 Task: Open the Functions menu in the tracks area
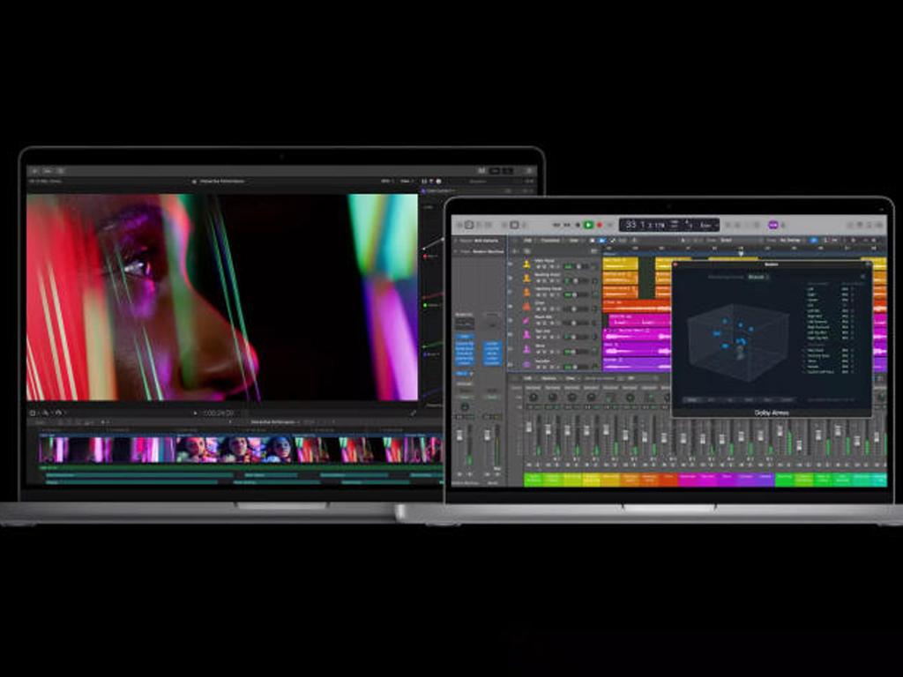pos(550,240)
